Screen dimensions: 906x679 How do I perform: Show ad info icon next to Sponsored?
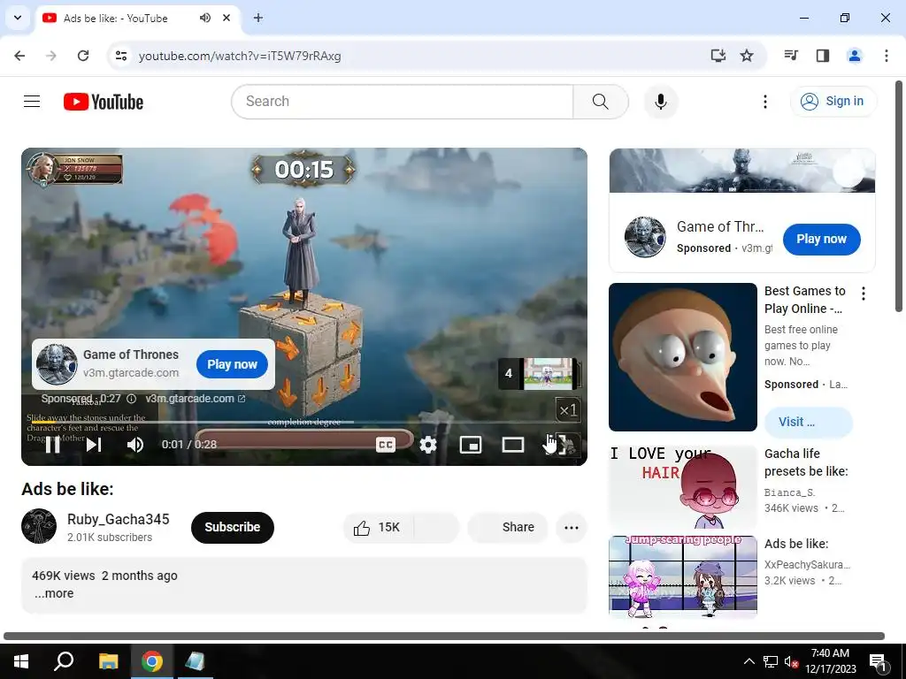point(131,399)
